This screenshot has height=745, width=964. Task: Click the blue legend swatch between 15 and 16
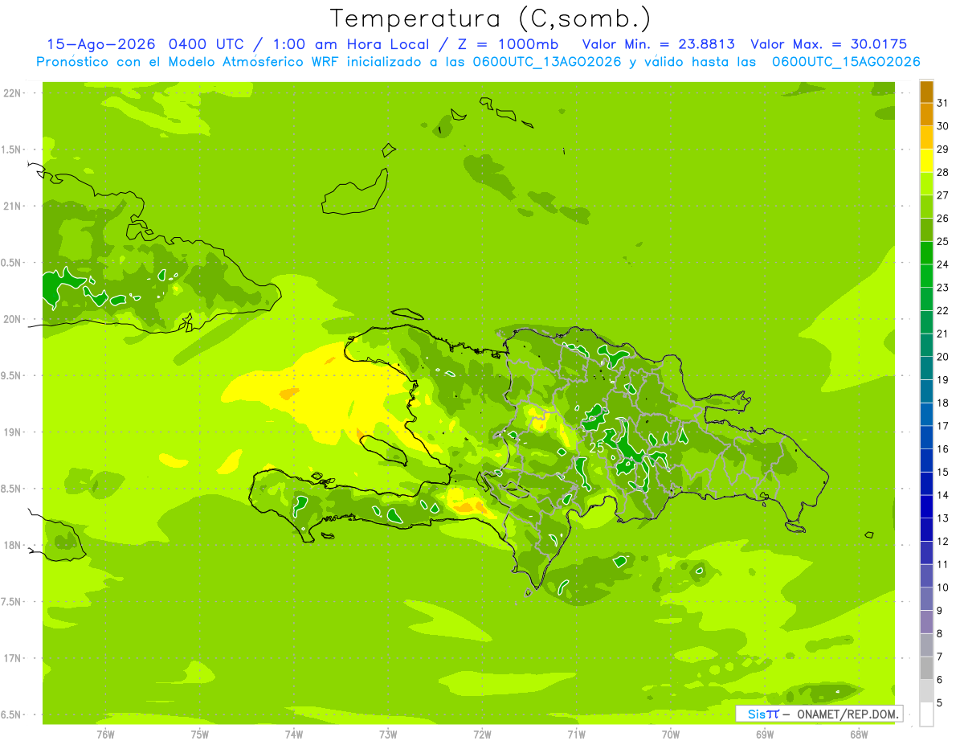click(x=926, y=461)
